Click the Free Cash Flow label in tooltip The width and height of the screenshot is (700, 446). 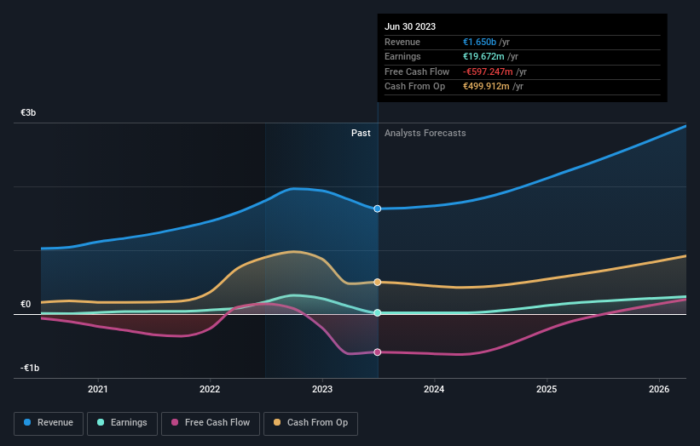click(x=417, y=71)
